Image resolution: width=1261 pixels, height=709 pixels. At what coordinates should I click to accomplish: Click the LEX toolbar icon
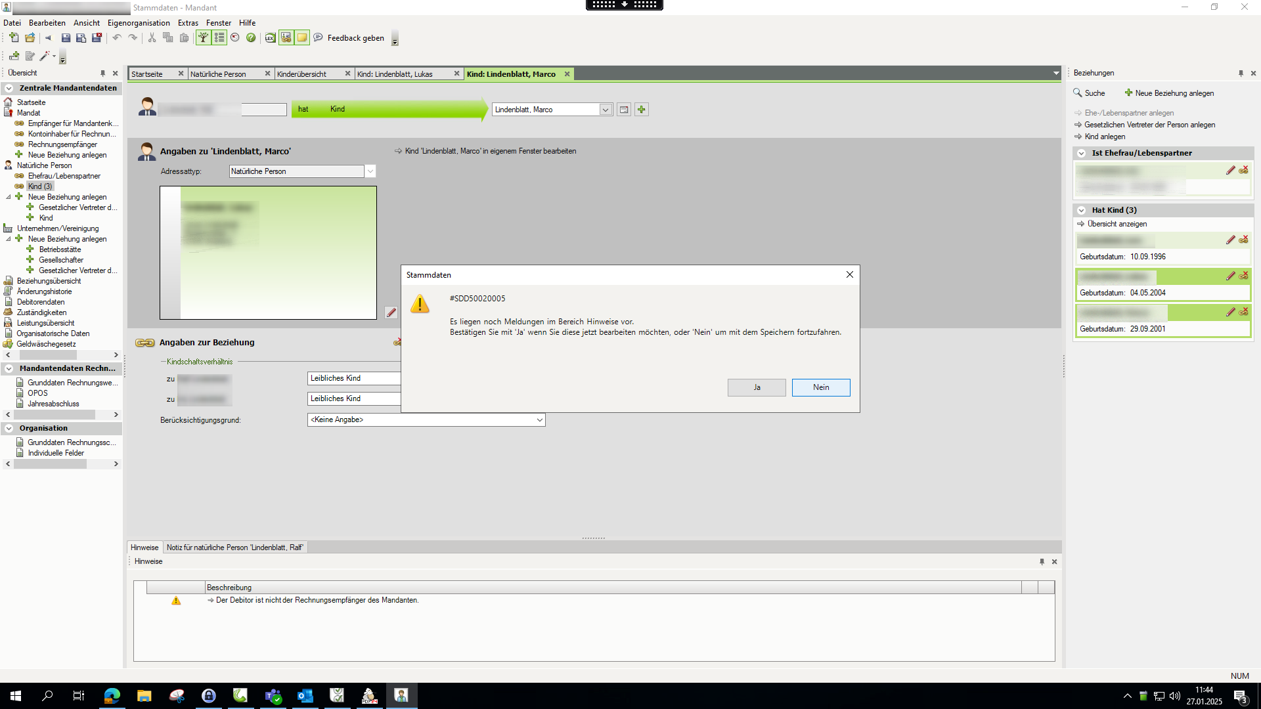270,38
